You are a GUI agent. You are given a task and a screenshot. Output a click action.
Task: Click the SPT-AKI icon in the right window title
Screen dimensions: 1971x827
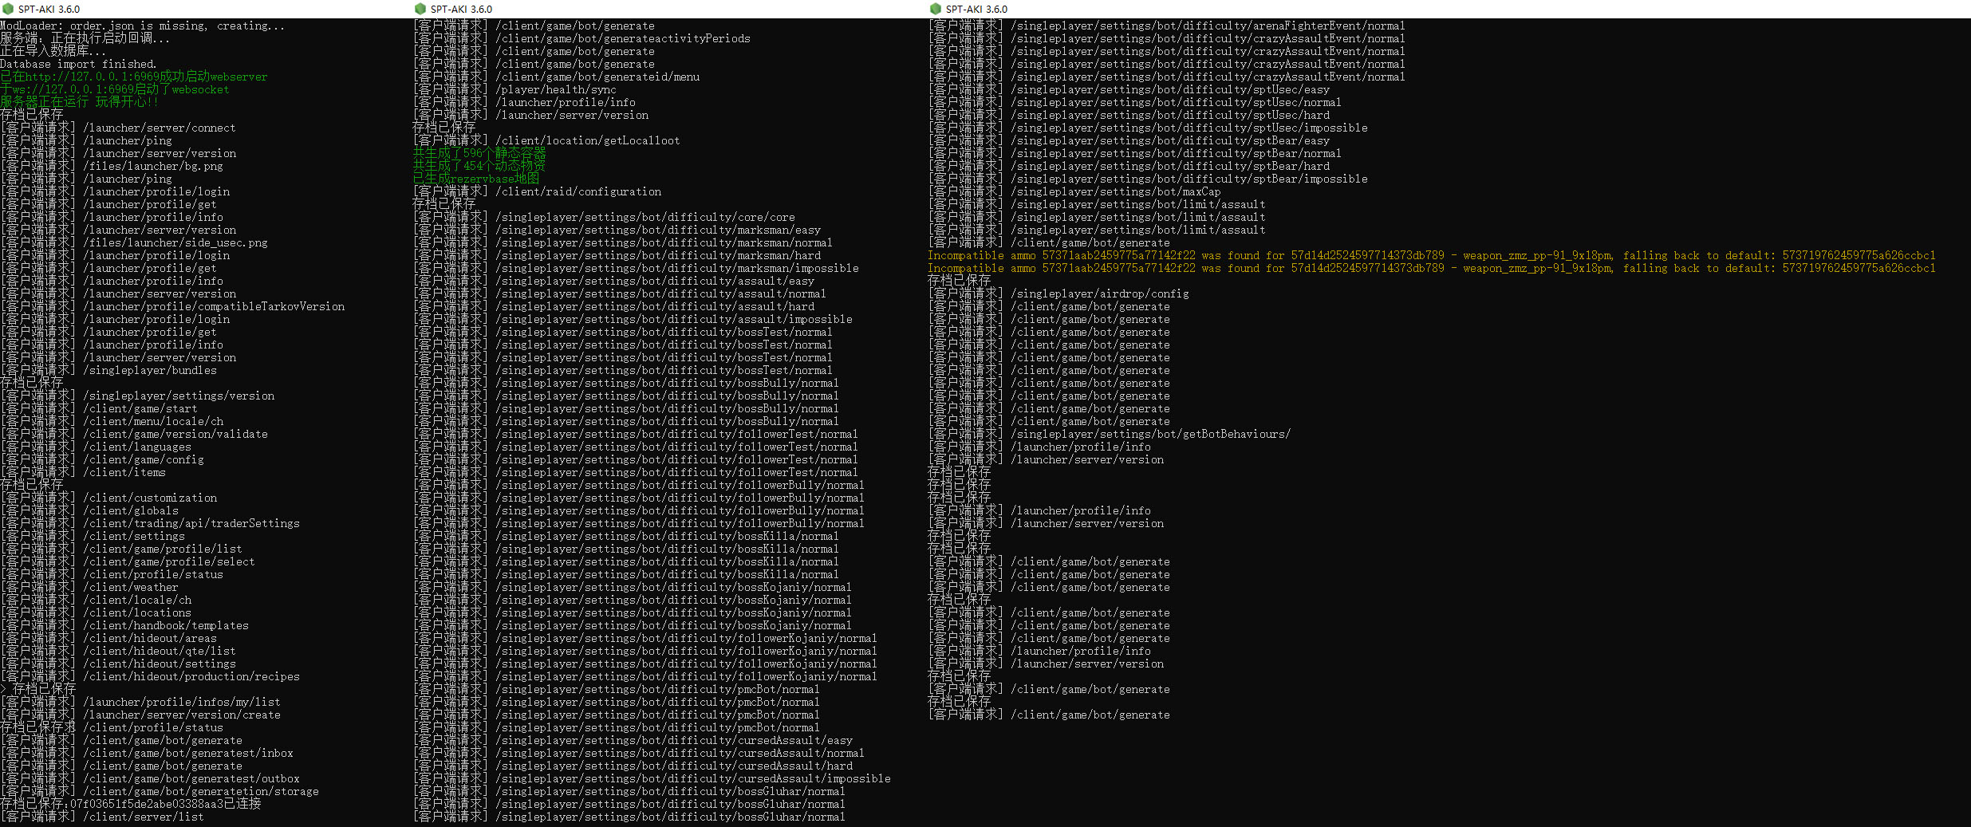[x=936, y=9]
